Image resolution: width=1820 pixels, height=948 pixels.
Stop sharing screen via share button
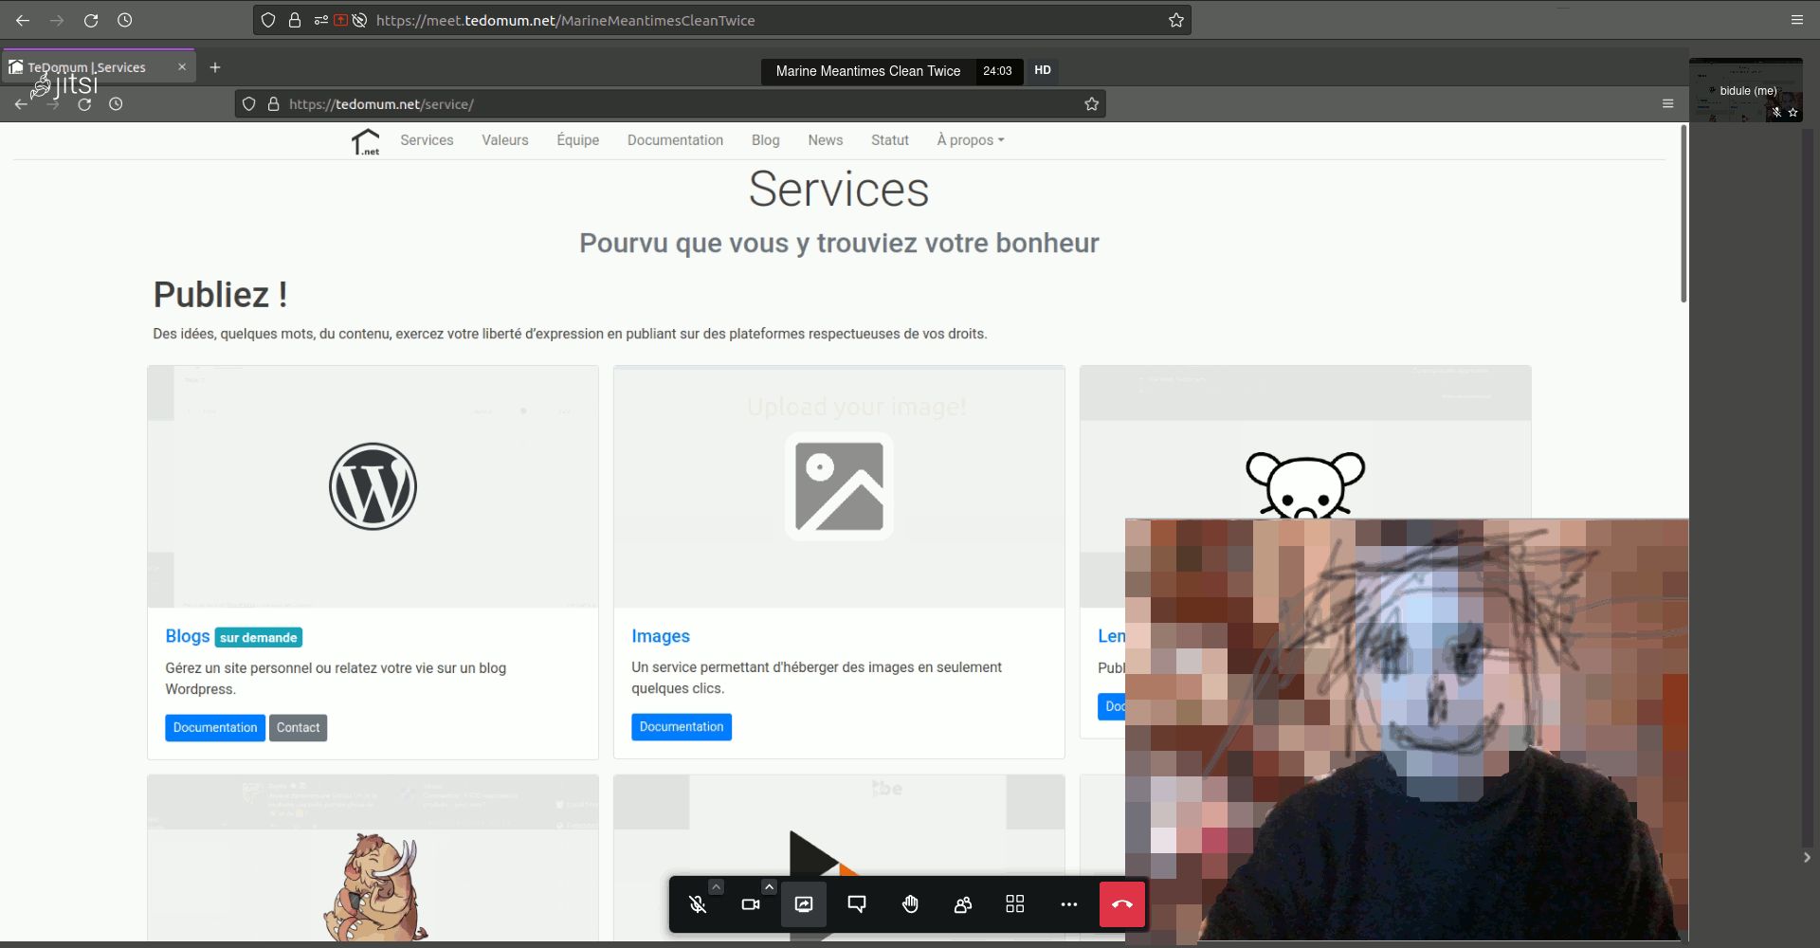tap(804, 904)
